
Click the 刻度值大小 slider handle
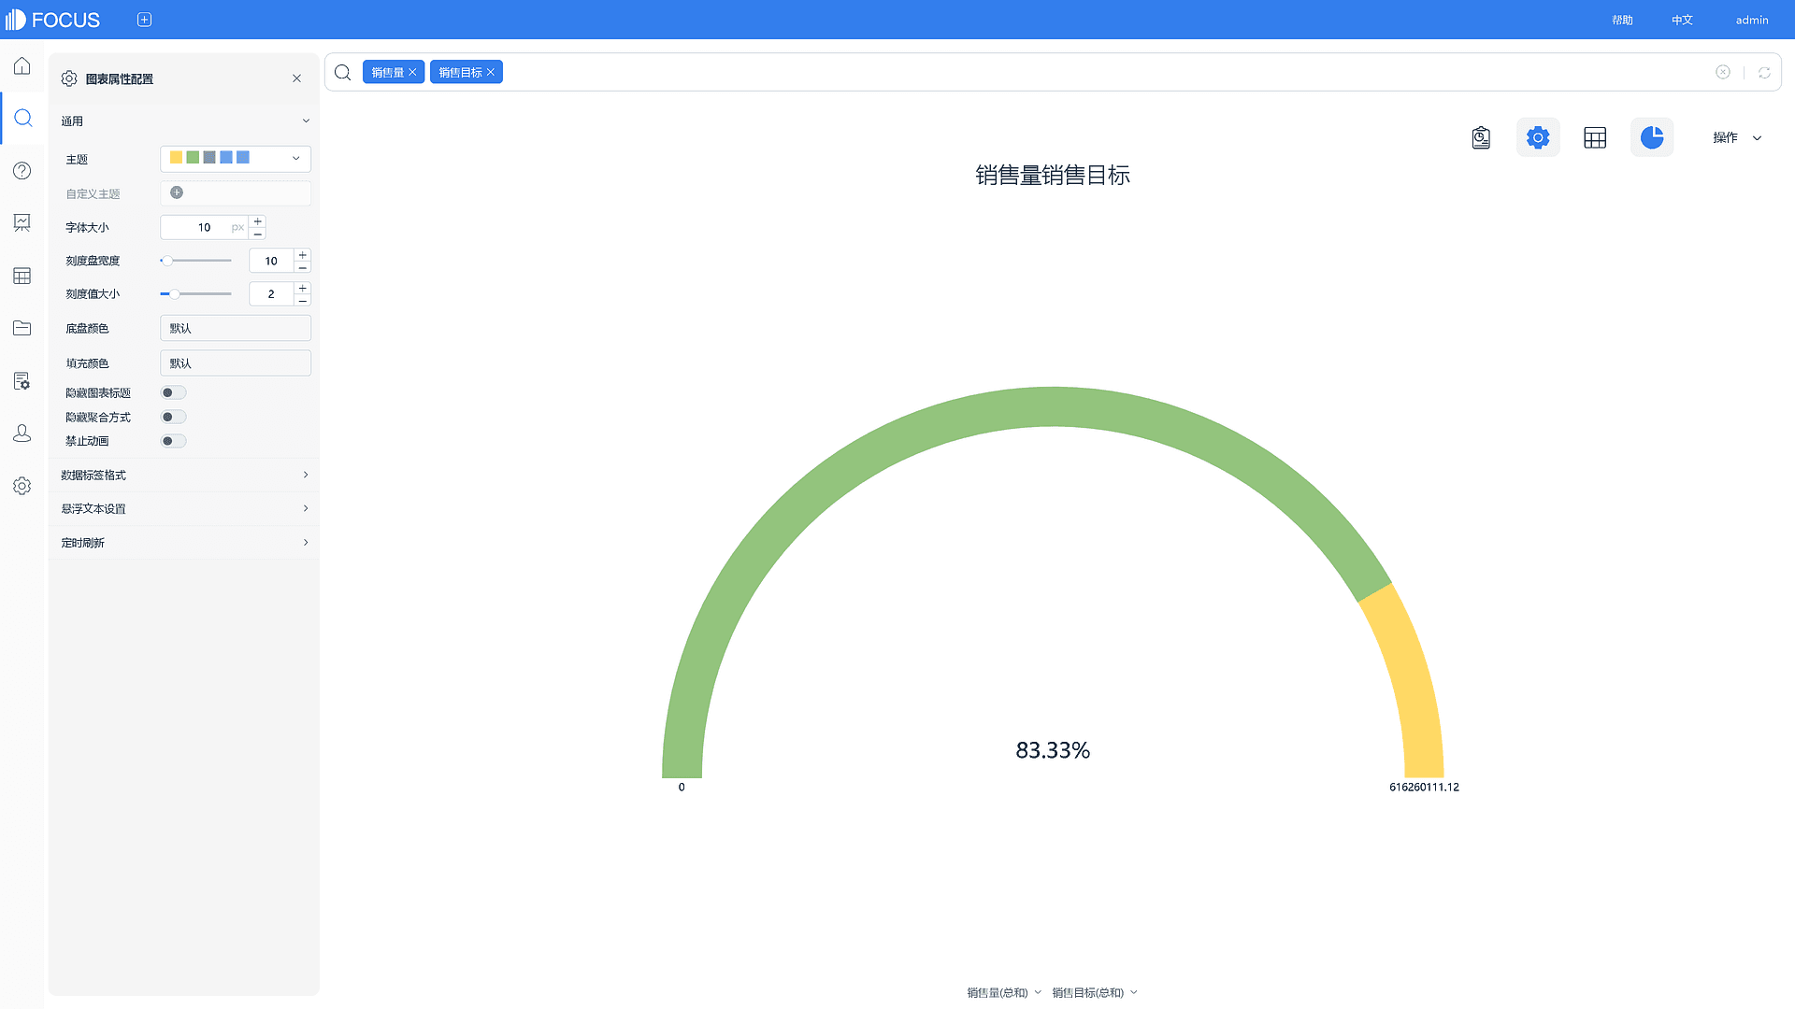pyautogui.click(x=174, y=294)
